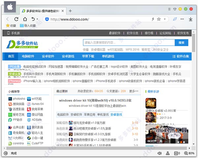Viewport: 198px width, 158px height.
Task: Click the 爱奇艺视 icon
Action: (10, 115)
